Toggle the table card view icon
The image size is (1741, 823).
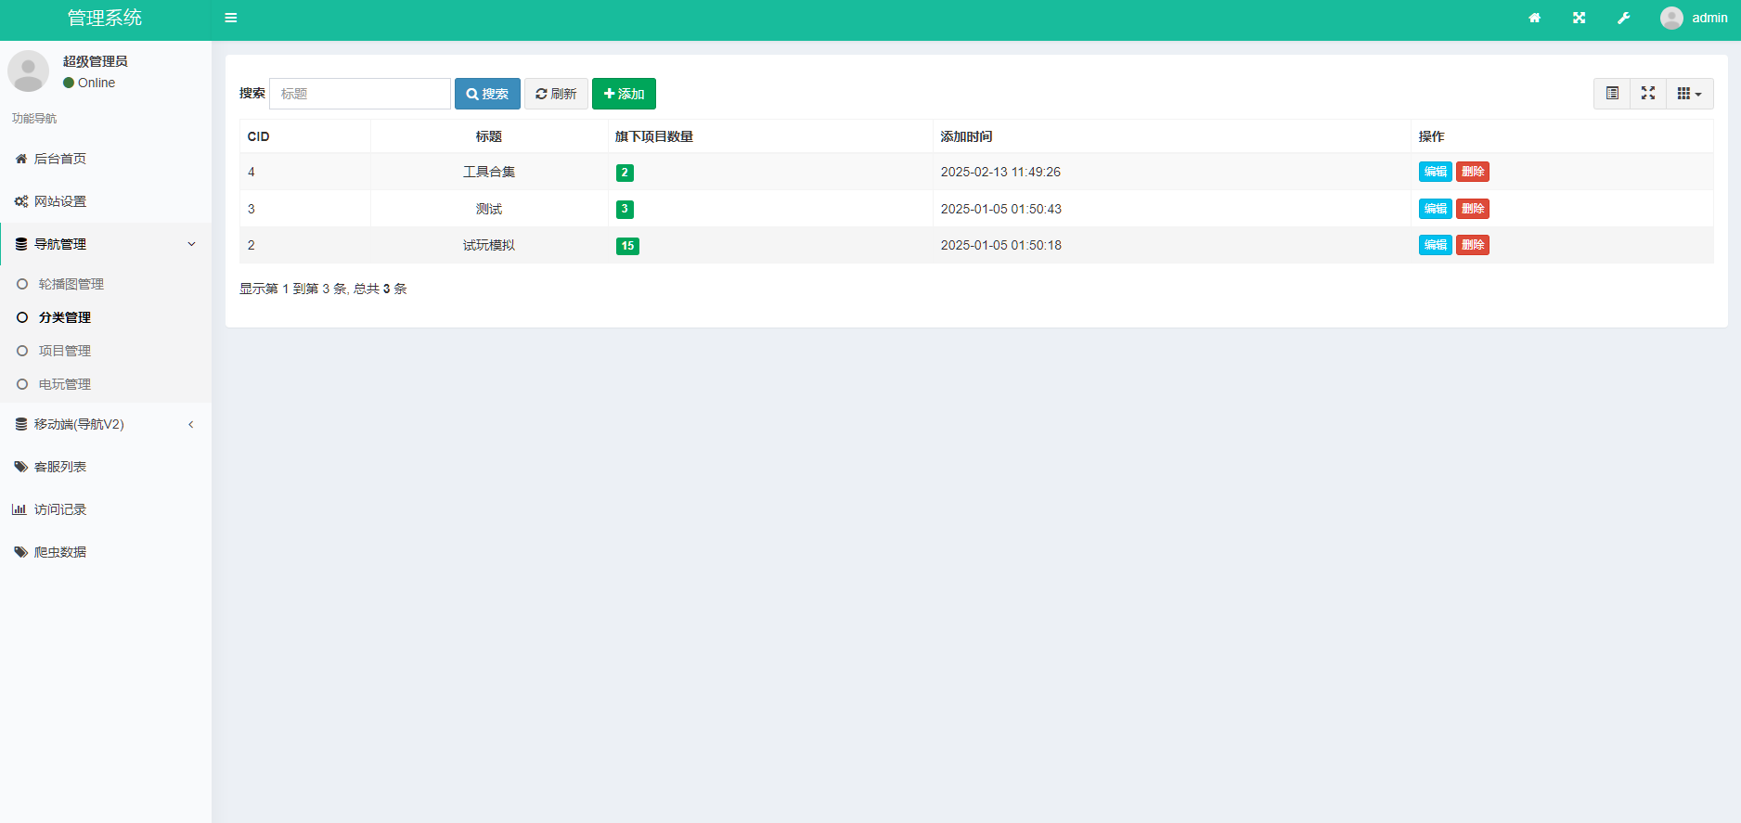(x=1612, y=94)
